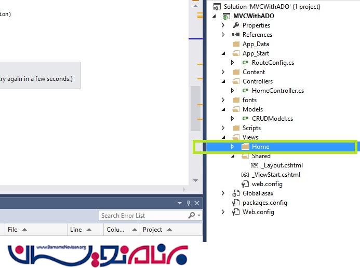Image resolution: width=360 pixels, height=268 pixels.
Task: Click the References icon
Action: click(x=236, y=35)
